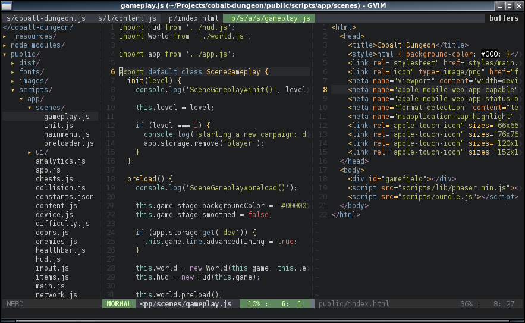Click the NORMAL mode indicator in statusline
525x323 pixels.
click(119, 304)
